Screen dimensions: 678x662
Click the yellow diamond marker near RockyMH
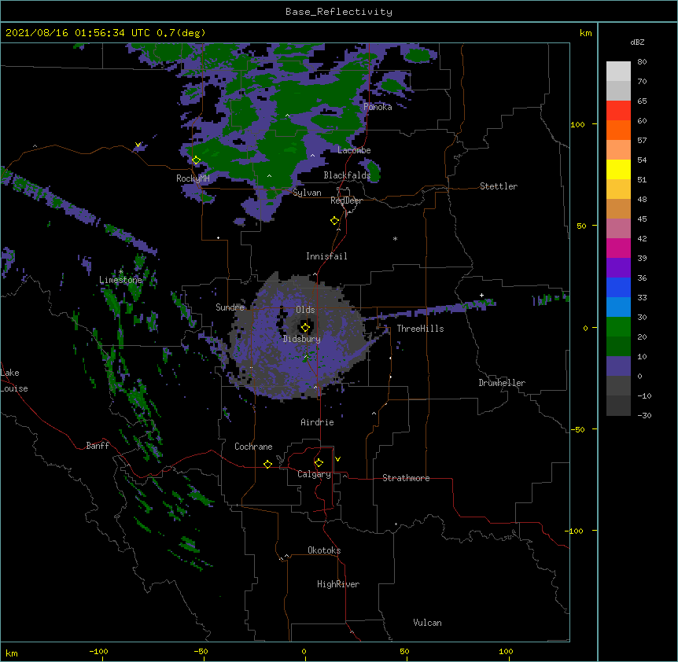coord(196,160)
